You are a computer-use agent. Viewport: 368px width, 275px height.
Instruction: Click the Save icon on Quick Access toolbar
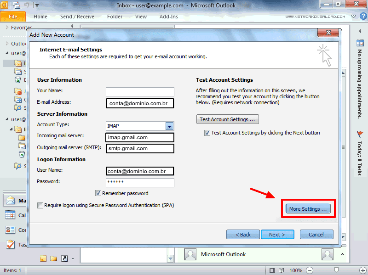point(16,4)
